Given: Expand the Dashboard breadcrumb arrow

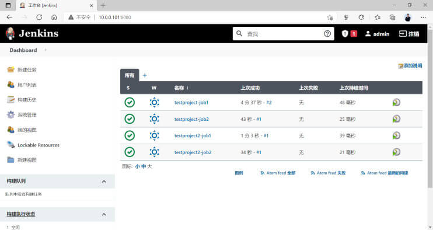Looking at the screenshot, I should 46,50.
